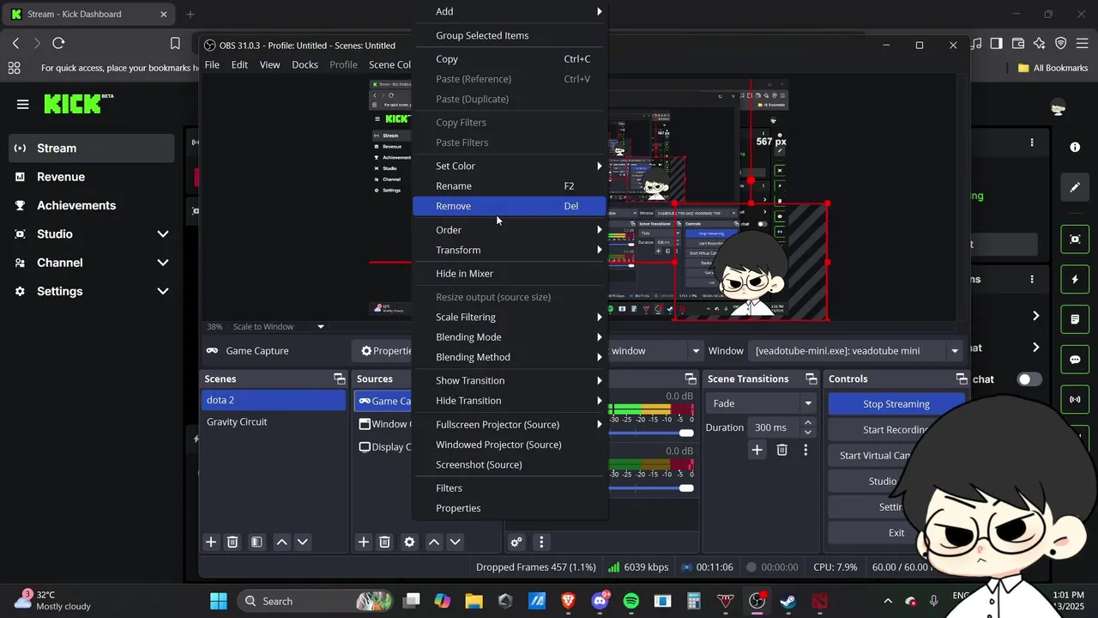Increase transition duration with up stepper
This screenshot has width=1098, height=618.
click(807, 423)
